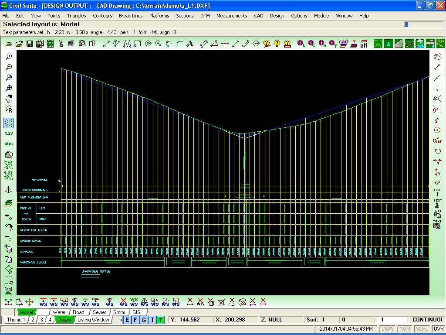This screenshot has height=335, width=446.
Task: Open the Sections menu
Action: [x=184, y=16]
